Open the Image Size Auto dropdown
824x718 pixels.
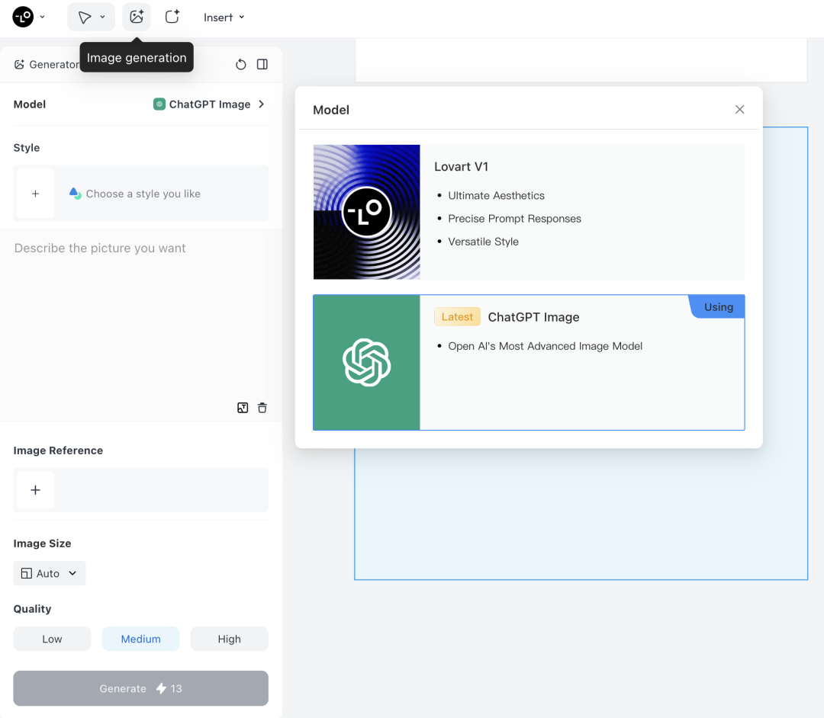tap(50, 574)
